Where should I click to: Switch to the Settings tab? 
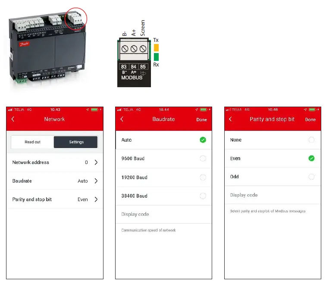[76, 142]
